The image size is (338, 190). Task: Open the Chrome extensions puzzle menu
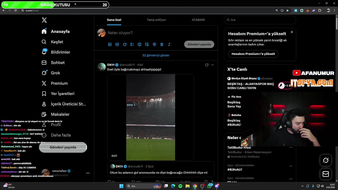tap(320, 11)
